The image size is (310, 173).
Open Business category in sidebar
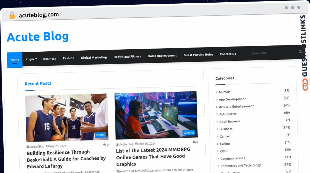(x=226, y=129)
